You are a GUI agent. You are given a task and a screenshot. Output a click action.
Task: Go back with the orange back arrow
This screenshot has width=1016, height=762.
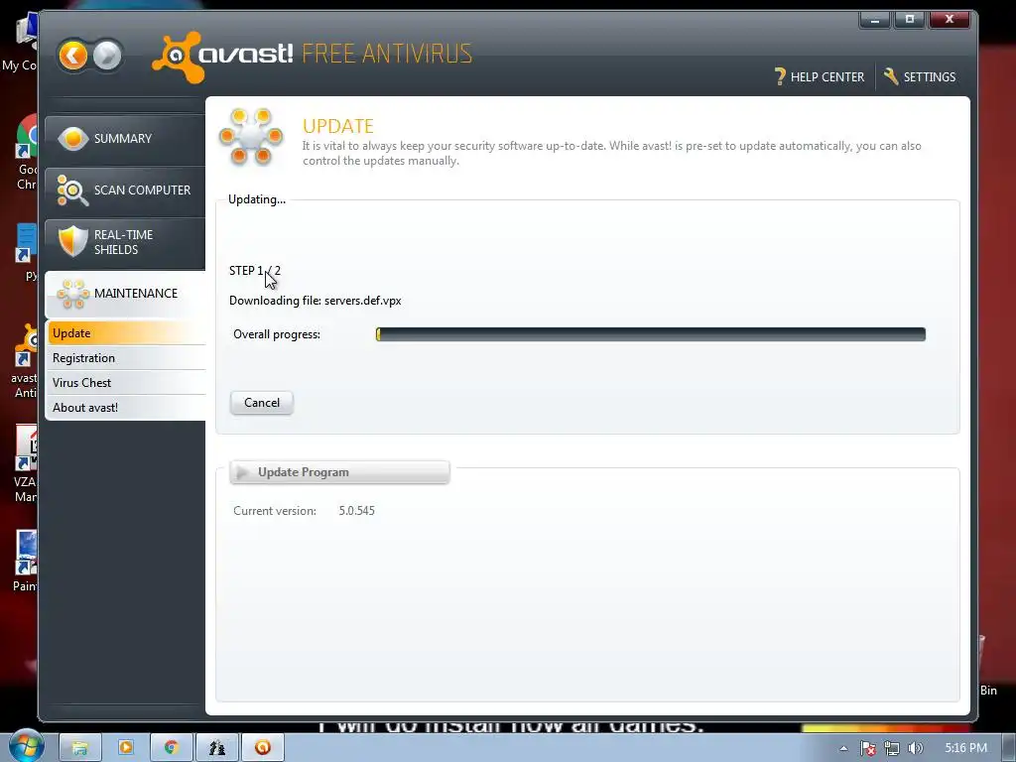tap(72, 56)
